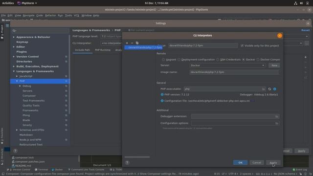Select Test Frameworks in settings tree
313x176 pixels.
[x=34, y=101]
